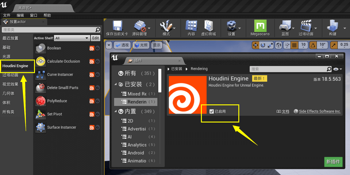Open the Active Shelf All dropdown

tap(72, 38)
